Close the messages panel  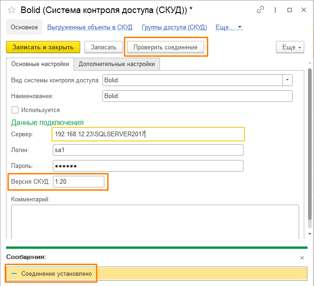pos(302,257)
